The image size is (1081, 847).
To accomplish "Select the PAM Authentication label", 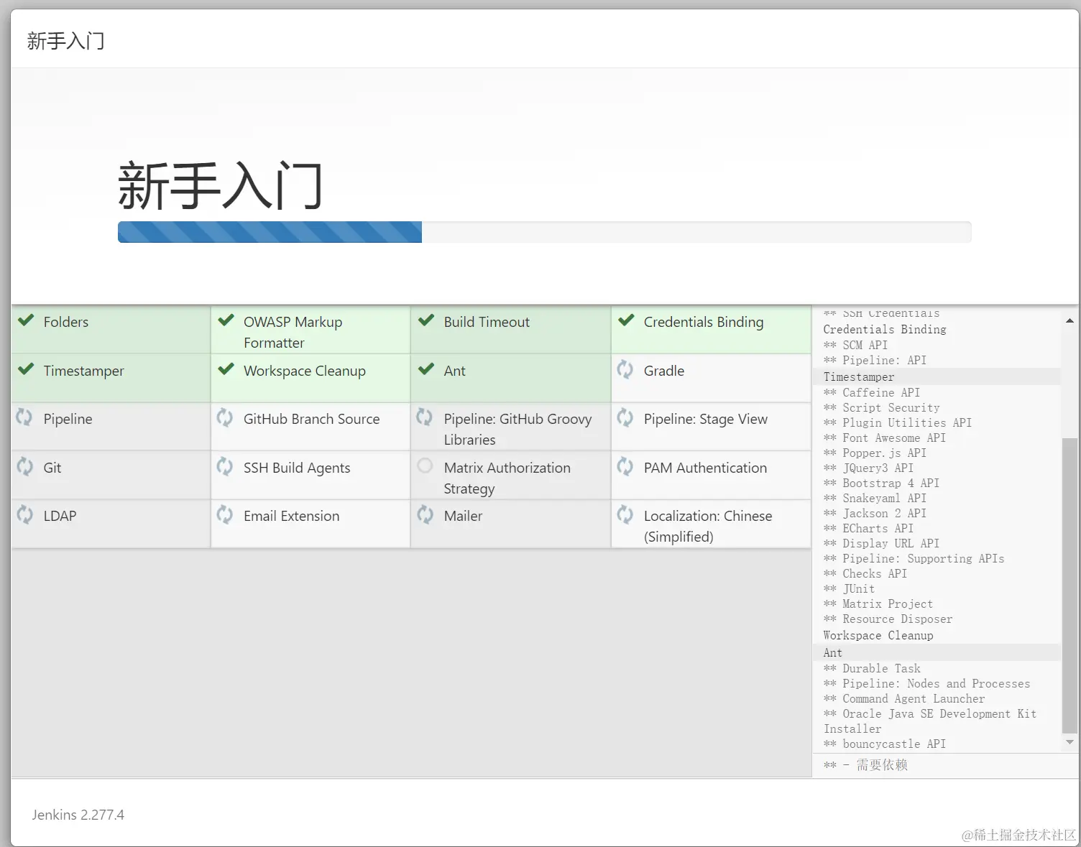I will point(705,468).
